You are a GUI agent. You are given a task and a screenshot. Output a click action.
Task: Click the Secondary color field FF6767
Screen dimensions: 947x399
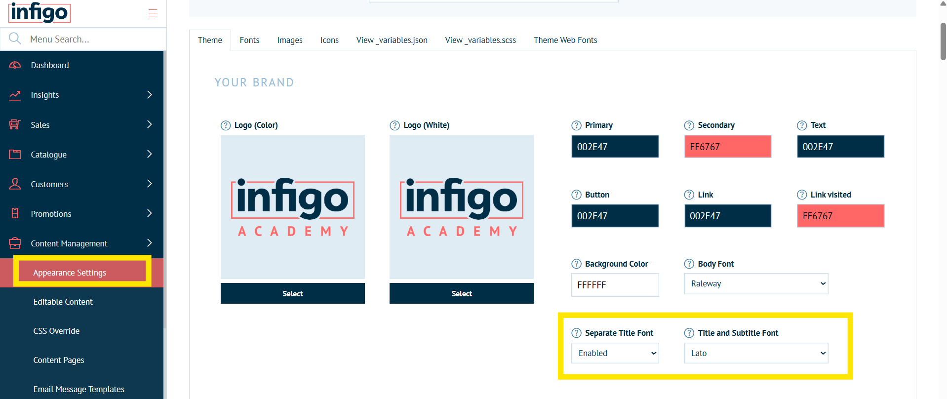point(728,147)
